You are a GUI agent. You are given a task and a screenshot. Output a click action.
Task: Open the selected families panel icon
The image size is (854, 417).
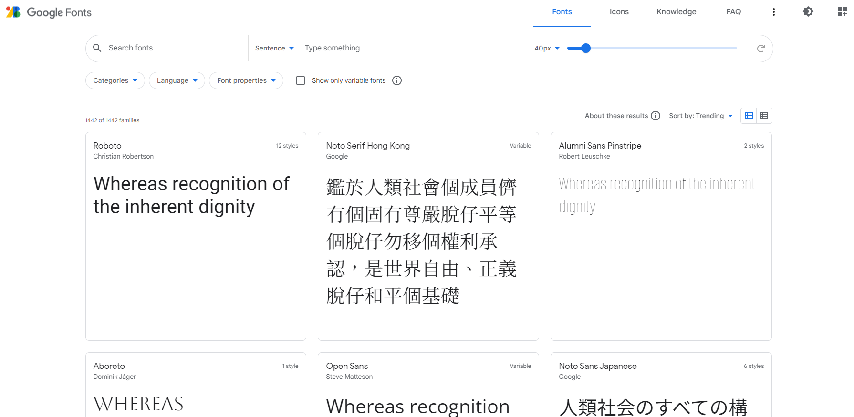(842, 12)
